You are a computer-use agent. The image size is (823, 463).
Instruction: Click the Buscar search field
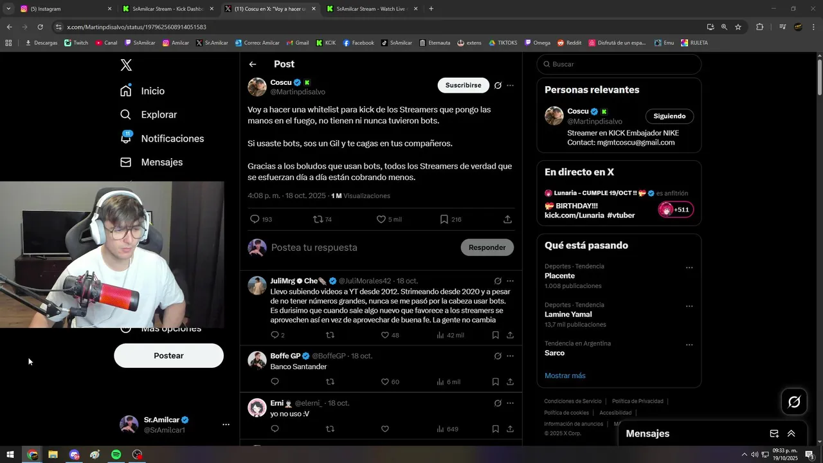point(619,64)
